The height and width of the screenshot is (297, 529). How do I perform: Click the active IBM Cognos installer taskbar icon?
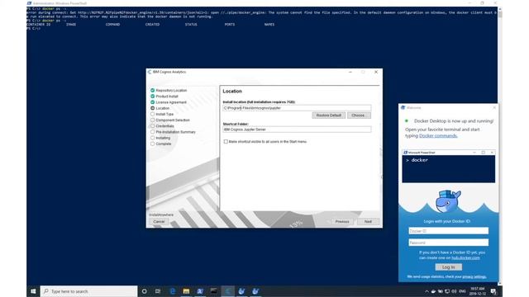[x=228, y=291]
